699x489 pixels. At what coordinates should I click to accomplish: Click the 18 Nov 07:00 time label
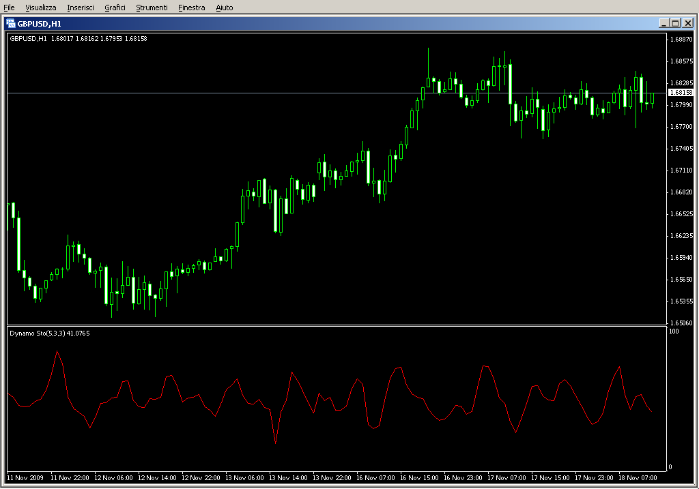tap(638, 478)
